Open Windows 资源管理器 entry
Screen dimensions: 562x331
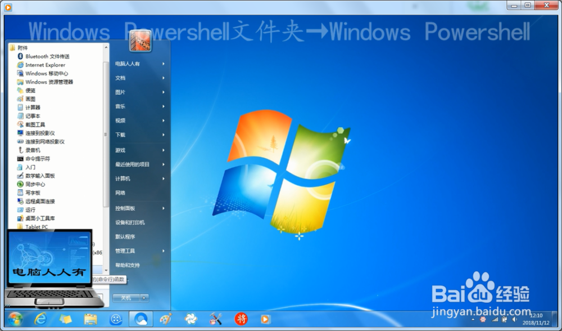point(45,82)
